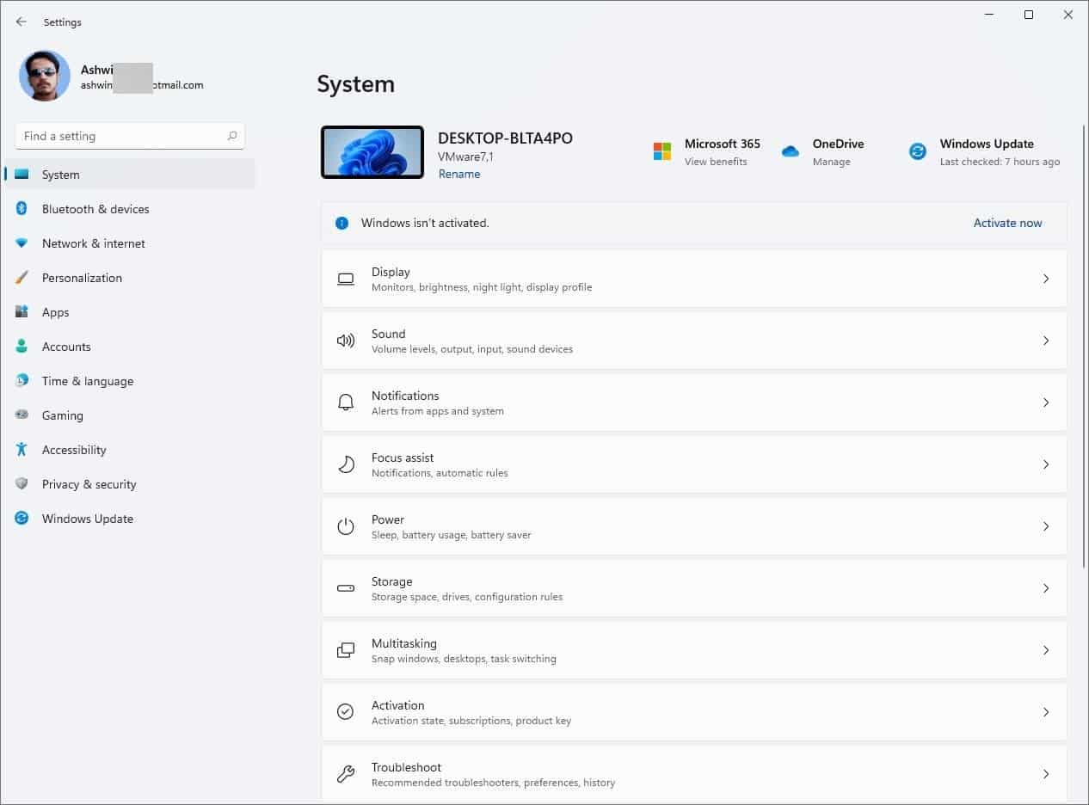Click the Bluetooth & devices sidebar icon

[x=20, y=209]
